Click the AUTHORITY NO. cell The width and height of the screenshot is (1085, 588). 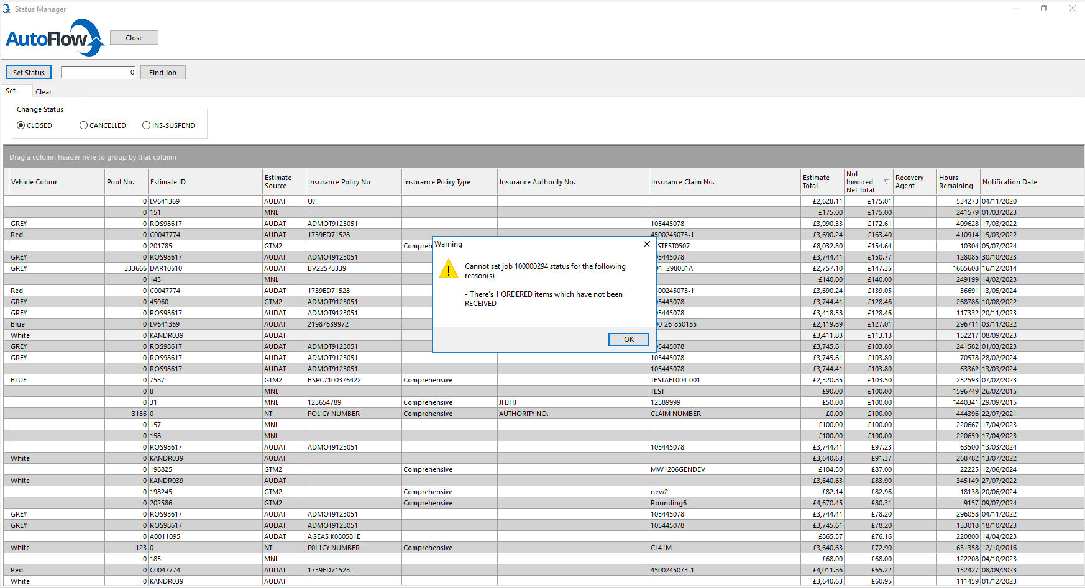click(573, 414)
